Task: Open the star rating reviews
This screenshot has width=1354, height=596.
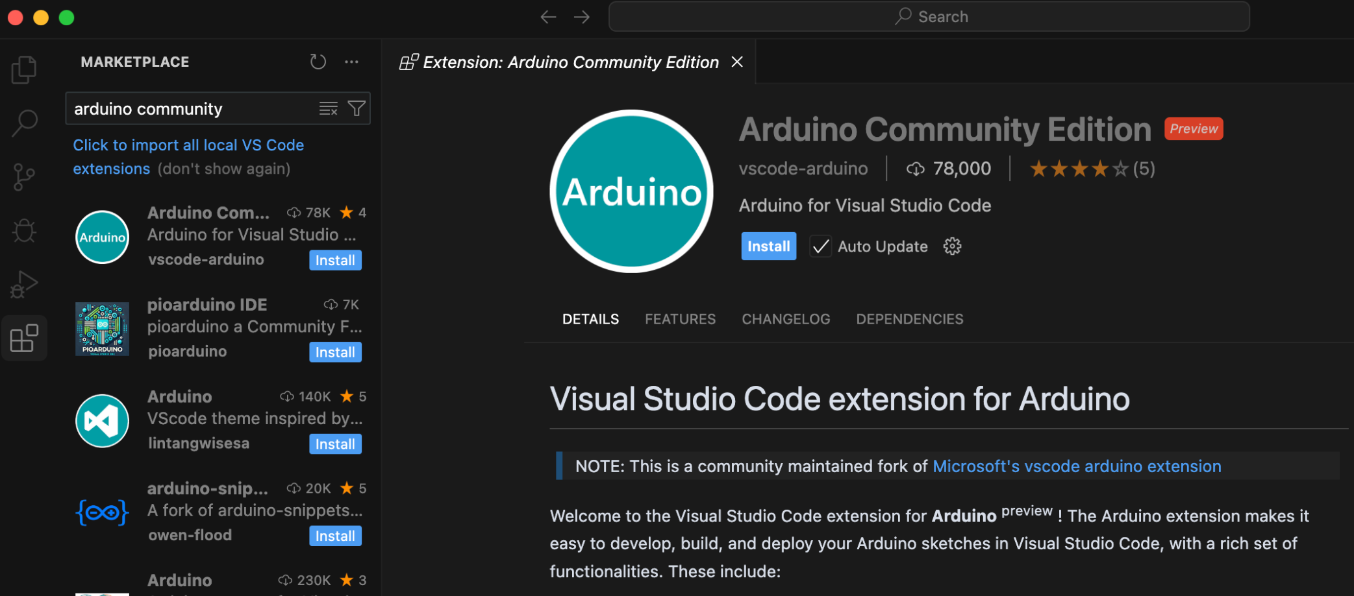Action: tap(1092, 169)
